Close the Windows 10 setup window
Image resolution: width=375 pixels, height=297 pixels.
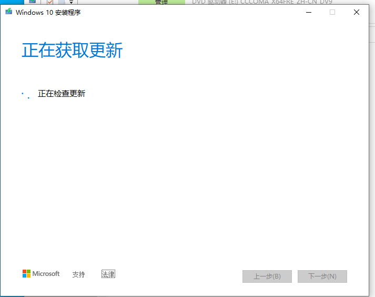(x=357, y=12)
